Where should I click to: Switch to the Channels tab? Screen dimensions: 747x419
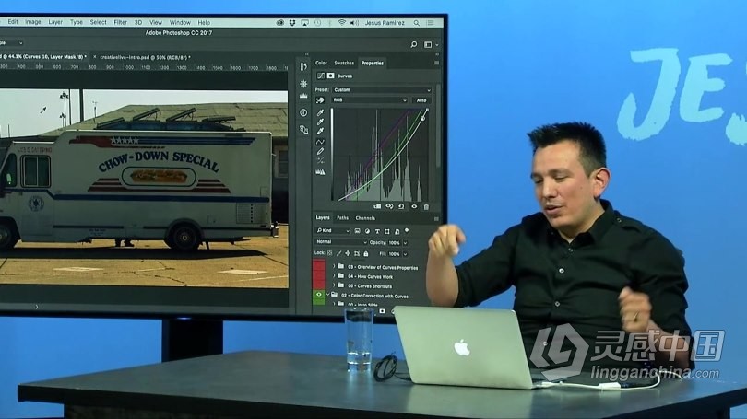click(x=365, y=218)
